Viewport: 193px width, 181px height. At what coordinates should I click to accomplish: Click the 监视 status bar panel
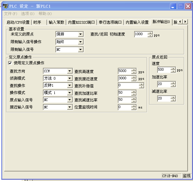coord(187,176)
